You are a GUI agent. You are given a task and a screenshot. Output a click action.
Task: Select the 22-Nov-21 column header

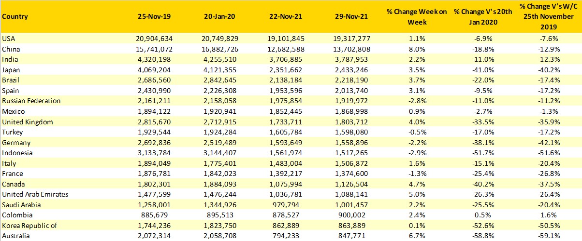pos(286,17)
